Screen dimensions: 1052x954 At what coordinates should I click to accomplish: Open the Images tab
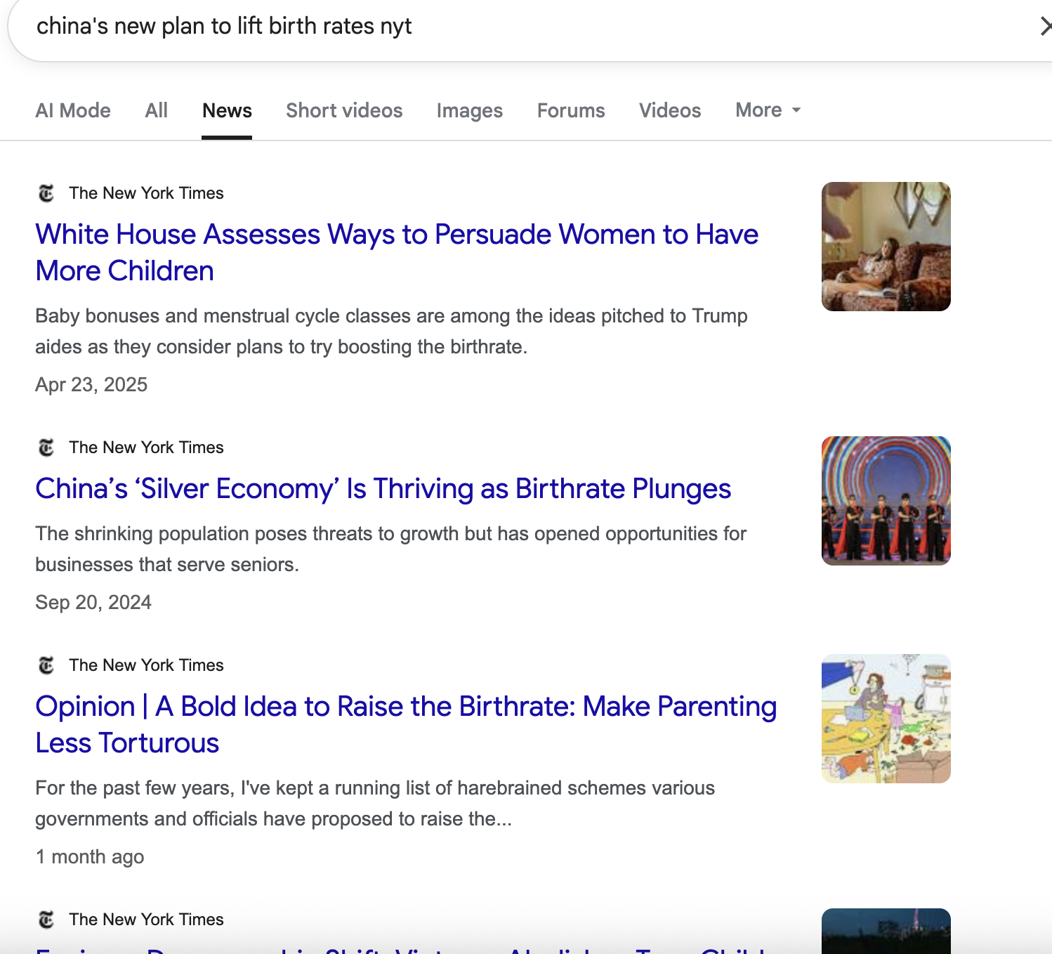click(x=469, y=110)
